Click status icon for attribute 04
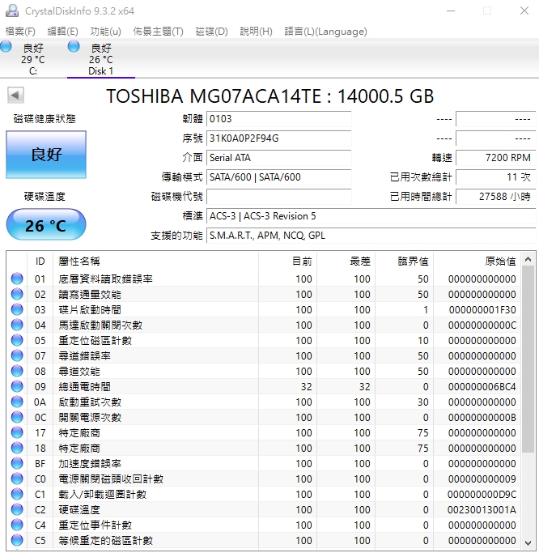 click(x=17, y=325)
